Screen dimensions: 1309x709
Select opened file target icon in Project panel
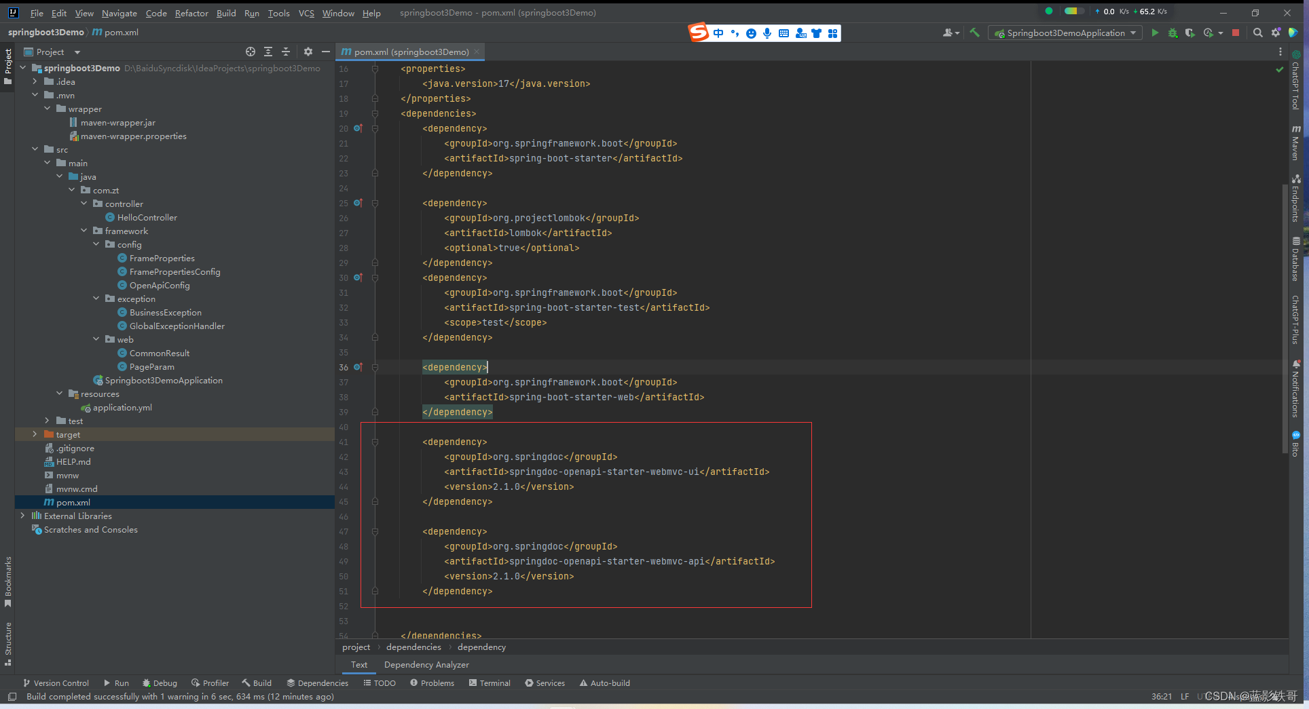251,52
